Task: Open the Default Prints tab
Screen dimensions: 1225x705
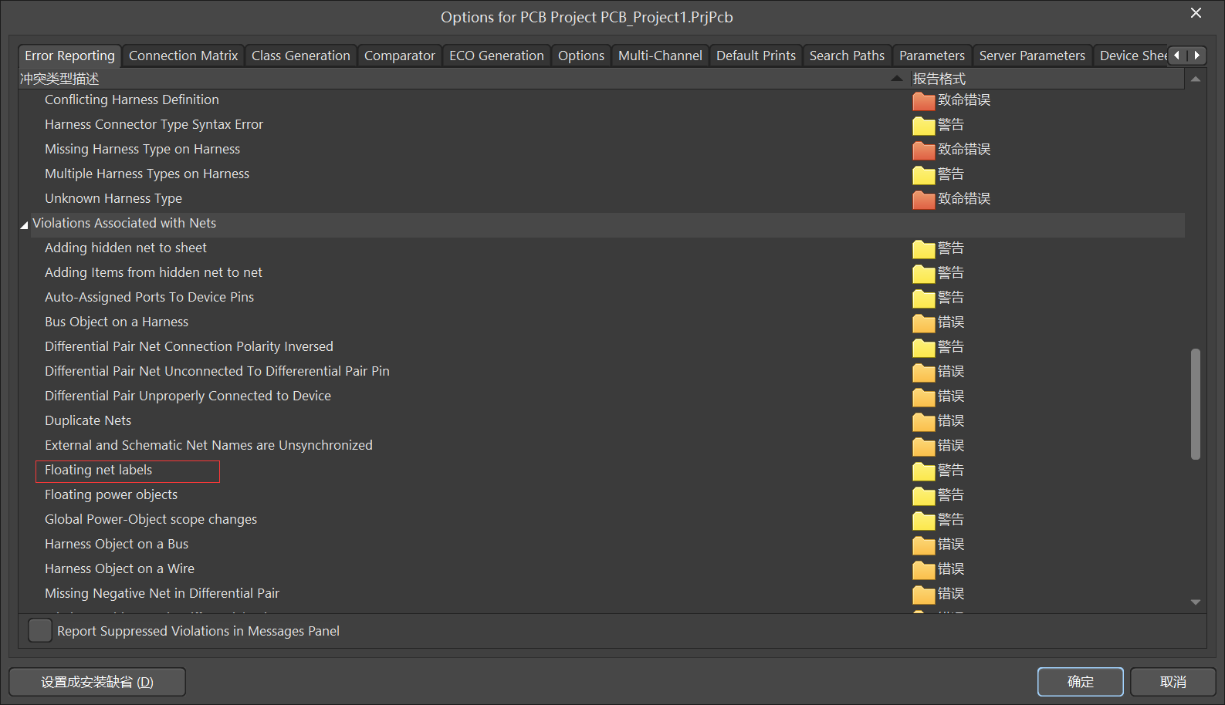Action: coord(756,56)
